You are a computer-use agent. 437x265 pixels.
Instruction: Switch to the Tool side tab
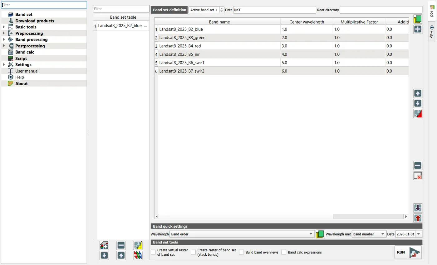[432, 11]
